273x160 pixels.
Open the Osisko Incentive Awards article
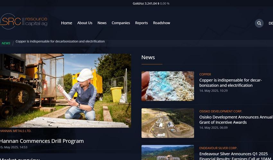click(236, 120)
